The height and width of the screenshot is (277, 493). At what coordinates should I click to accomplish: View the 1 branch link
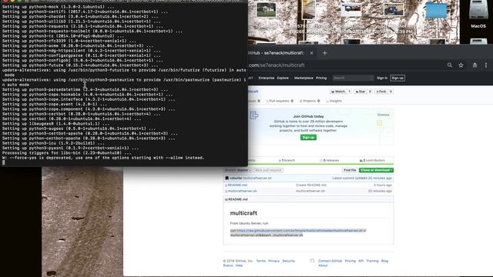coord(287,161)
